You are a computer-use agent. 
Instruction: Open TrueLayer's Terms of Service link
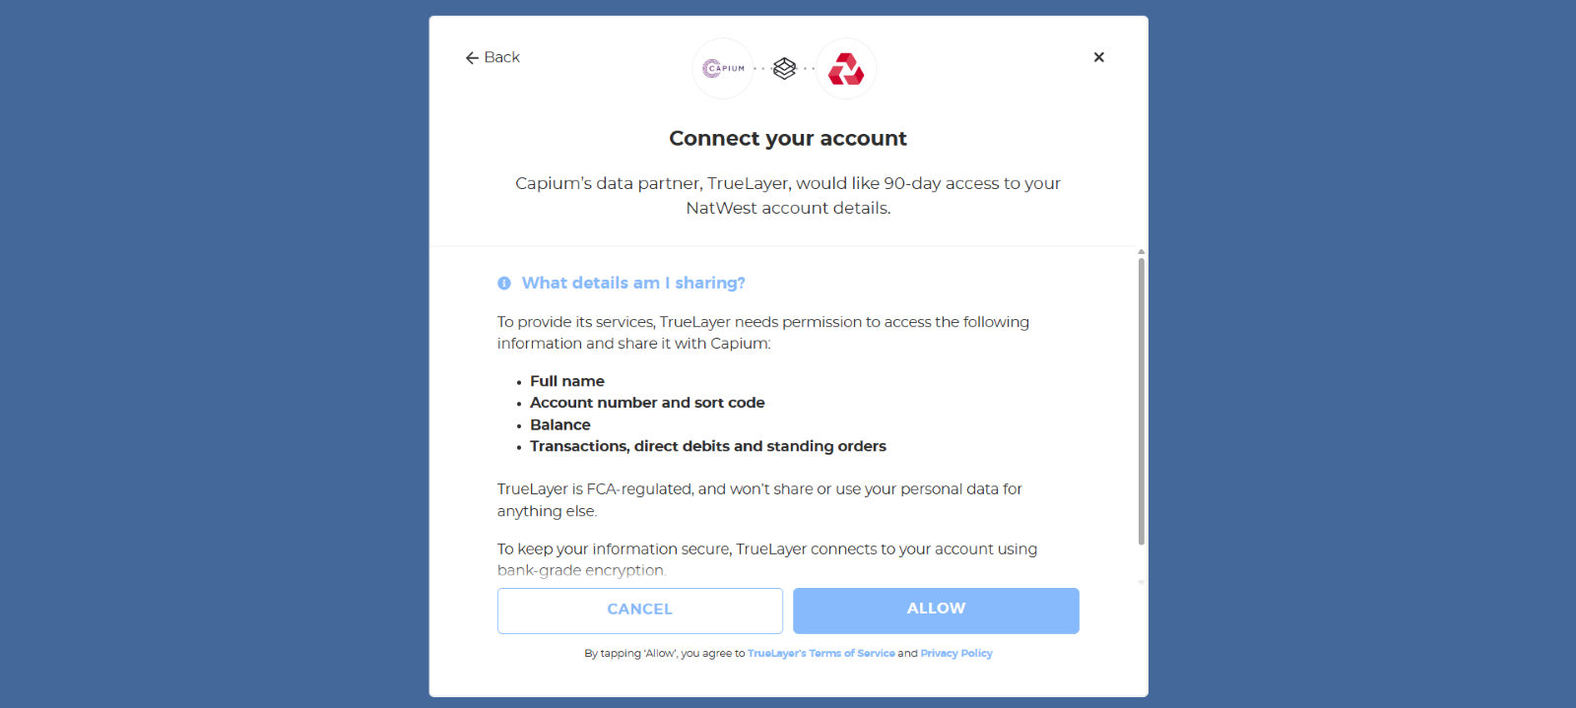[x=821, y=653]
